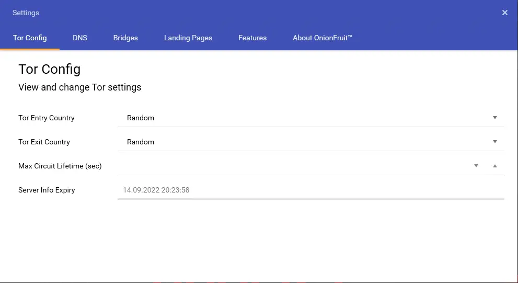
Task: Click the Tor Exit Country label
Action: click(x=44, y=142)
